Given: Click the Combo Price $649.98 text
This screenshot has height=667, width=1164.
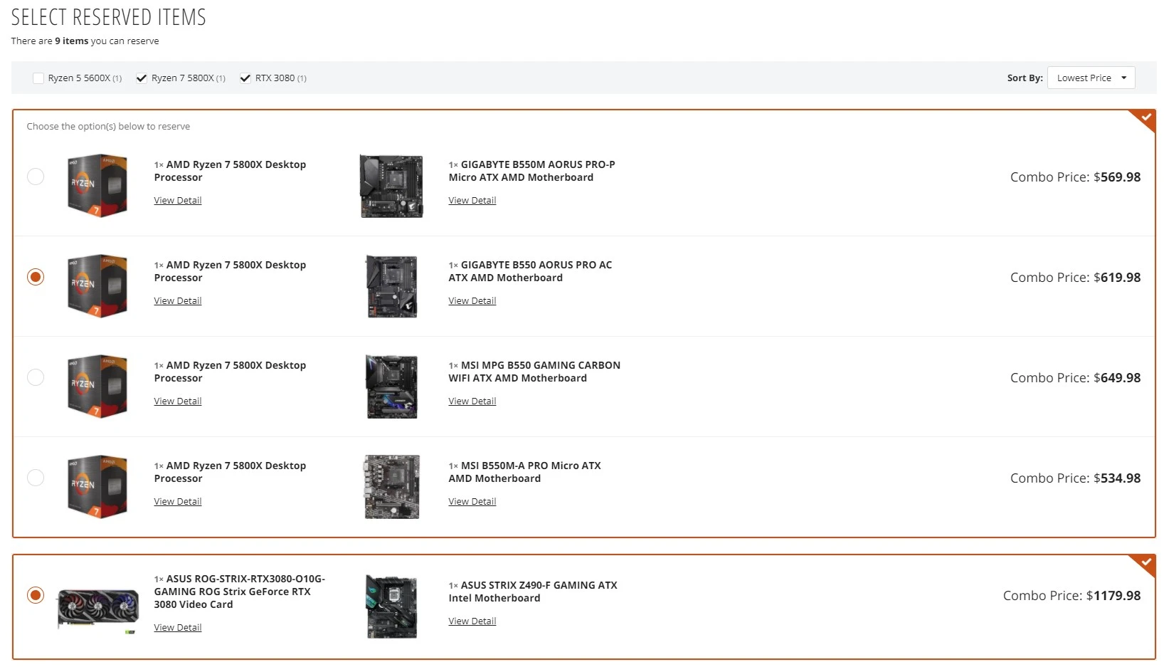Looking at the screenshot, I should coord(1075,378).
